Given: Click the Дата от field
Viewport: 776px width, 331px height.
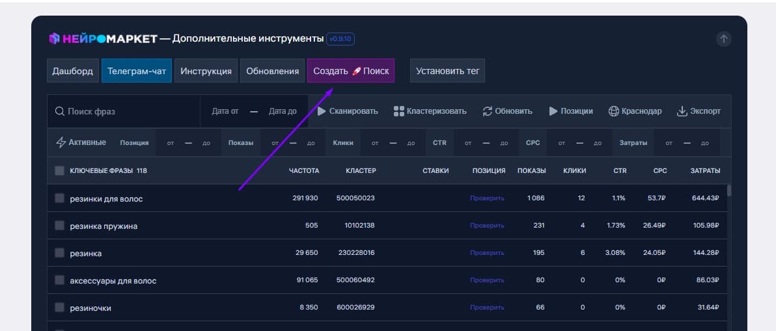Looking at the screenshot, I should [x=225, y=111].
